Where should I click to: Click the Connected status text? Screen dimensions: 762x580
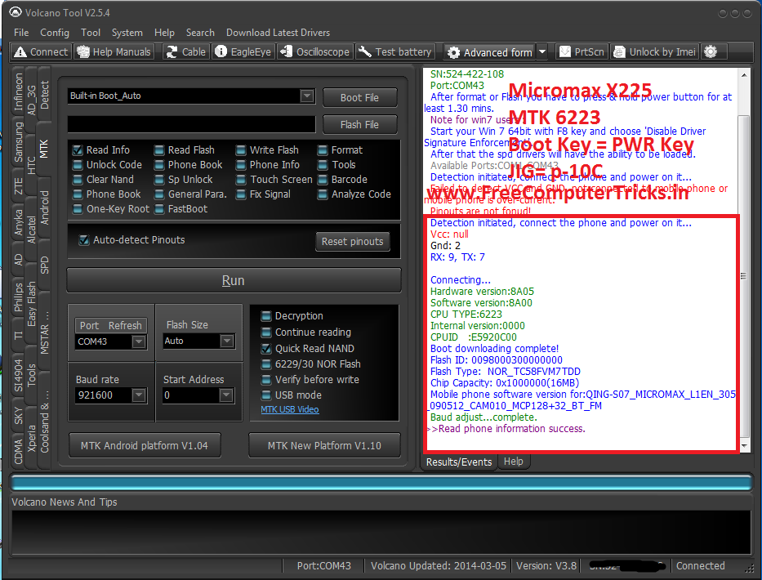point(700,565)
